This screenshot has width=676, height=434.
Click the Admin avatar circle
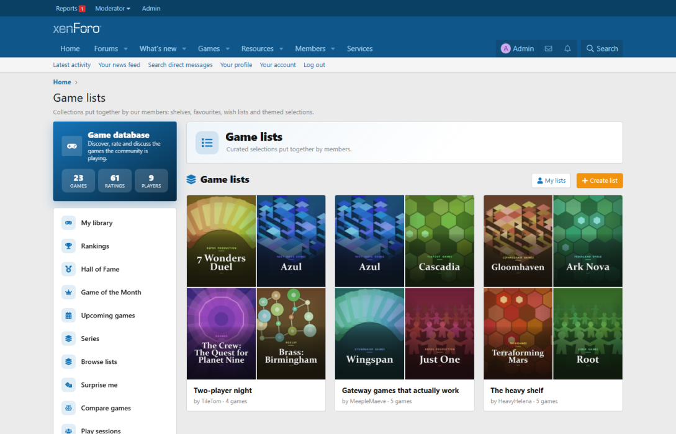coord(505,48)
